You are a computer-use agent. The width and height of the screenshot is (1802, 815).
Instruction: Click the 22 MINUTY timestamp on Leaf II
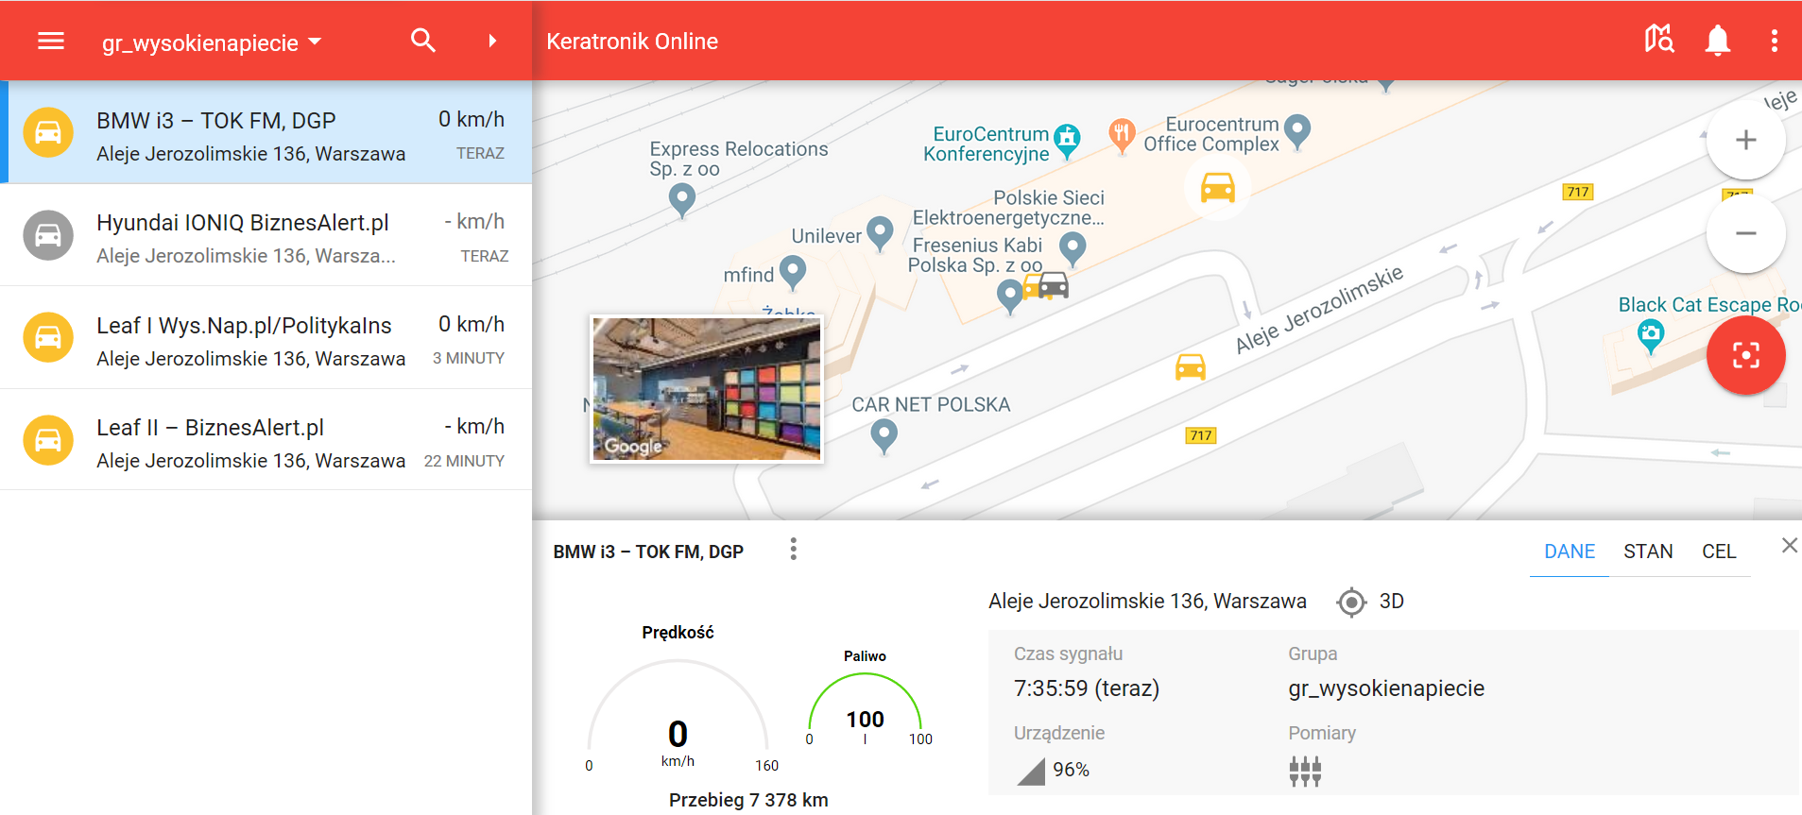click(x=464, y=461)
